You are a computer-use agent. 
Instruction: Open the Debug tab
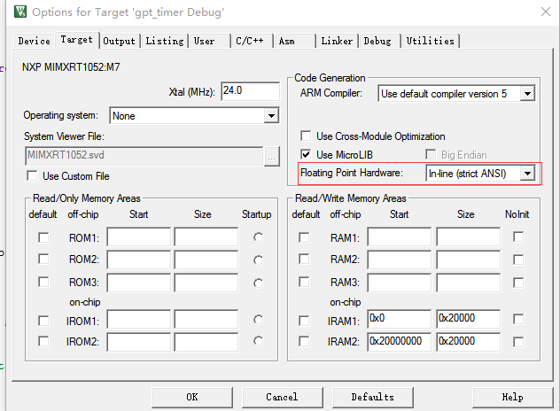[379, 41]
